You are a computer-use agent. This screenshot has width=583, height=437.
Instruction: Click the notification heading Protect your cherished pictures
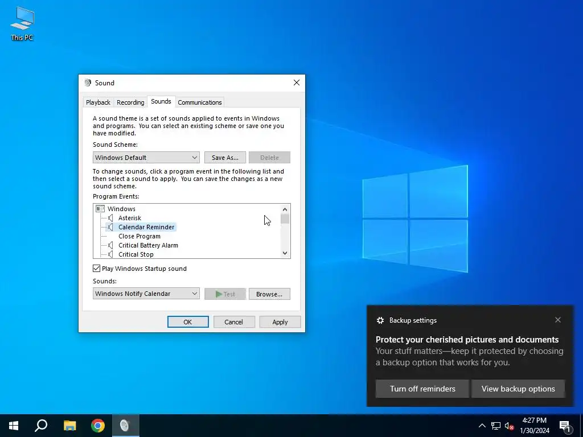click(x=467, y=339)
